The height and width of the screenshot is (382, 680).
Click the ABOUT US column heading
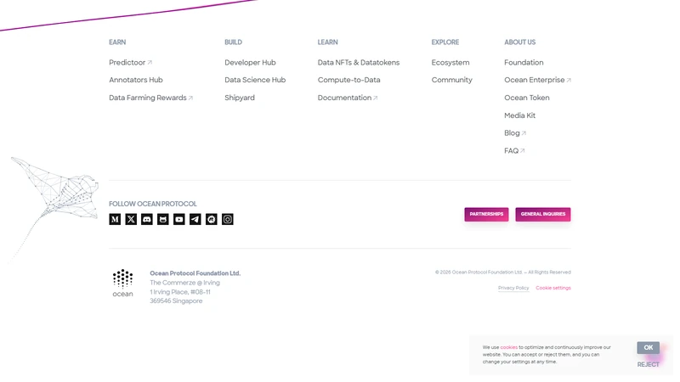[520, 42]
